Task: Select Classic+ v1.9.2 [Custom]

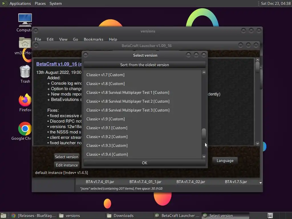Action: [x=143, y=137]
